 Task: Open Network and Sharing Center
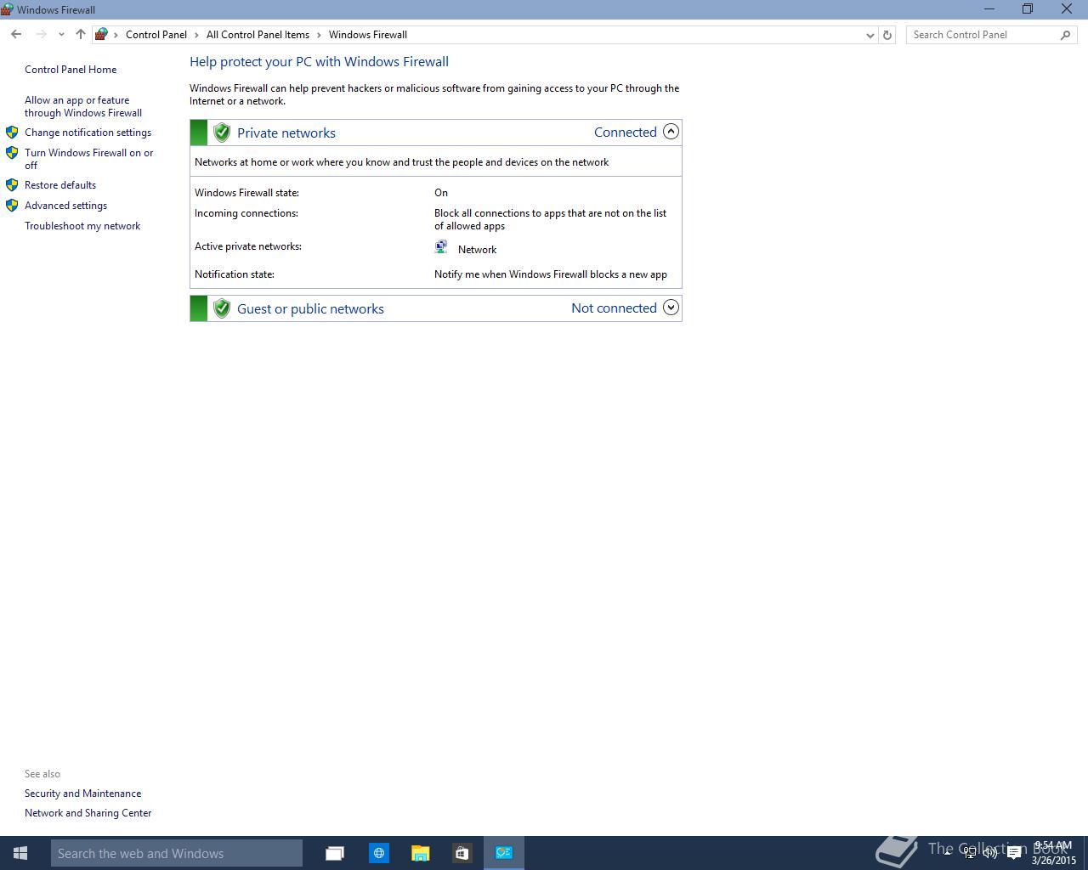(88, 813)
